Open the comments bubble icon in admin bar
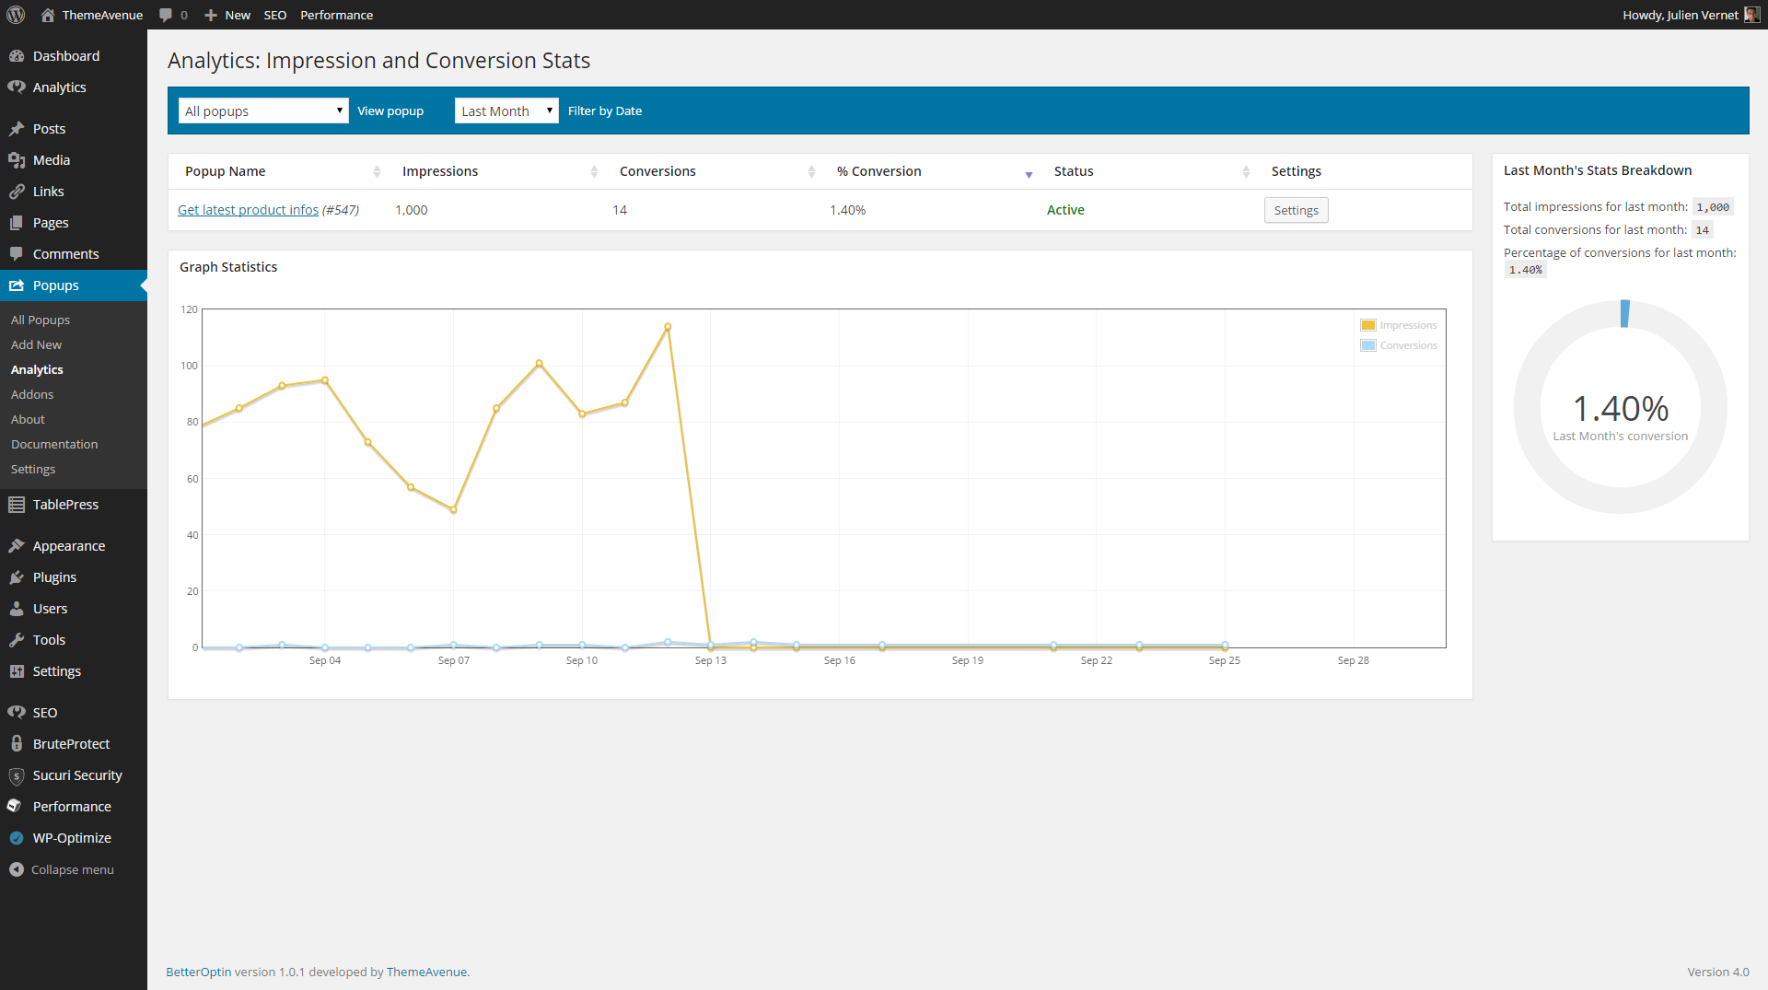 tap(166, 15)
